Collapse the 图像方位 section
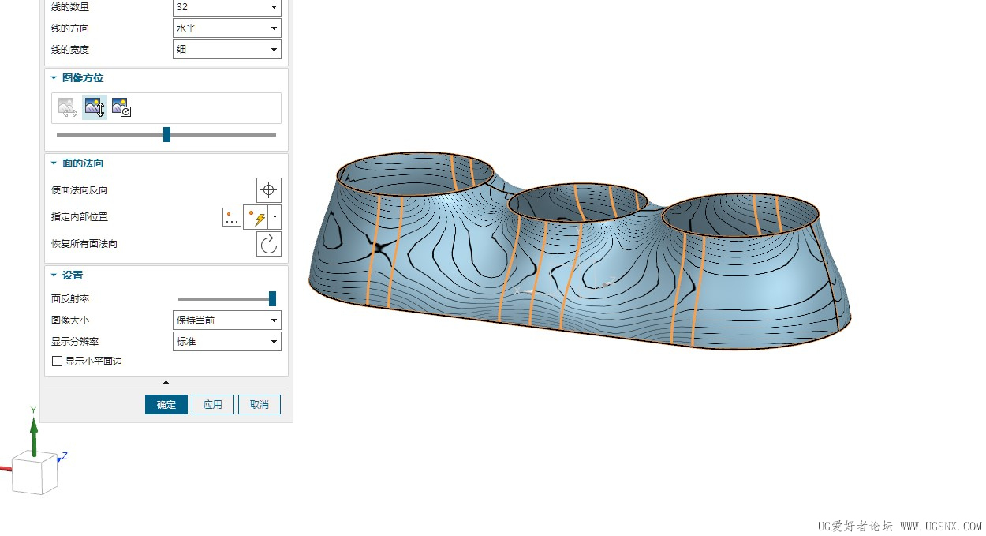This screenshot has width=986, height=536. click(x=54, y=78)
